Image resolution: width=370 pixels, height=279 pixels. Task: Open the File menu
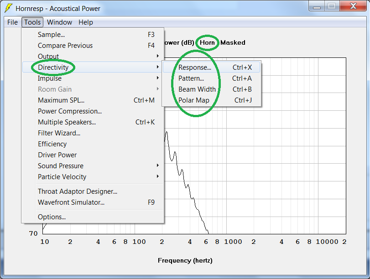[12, 22]
